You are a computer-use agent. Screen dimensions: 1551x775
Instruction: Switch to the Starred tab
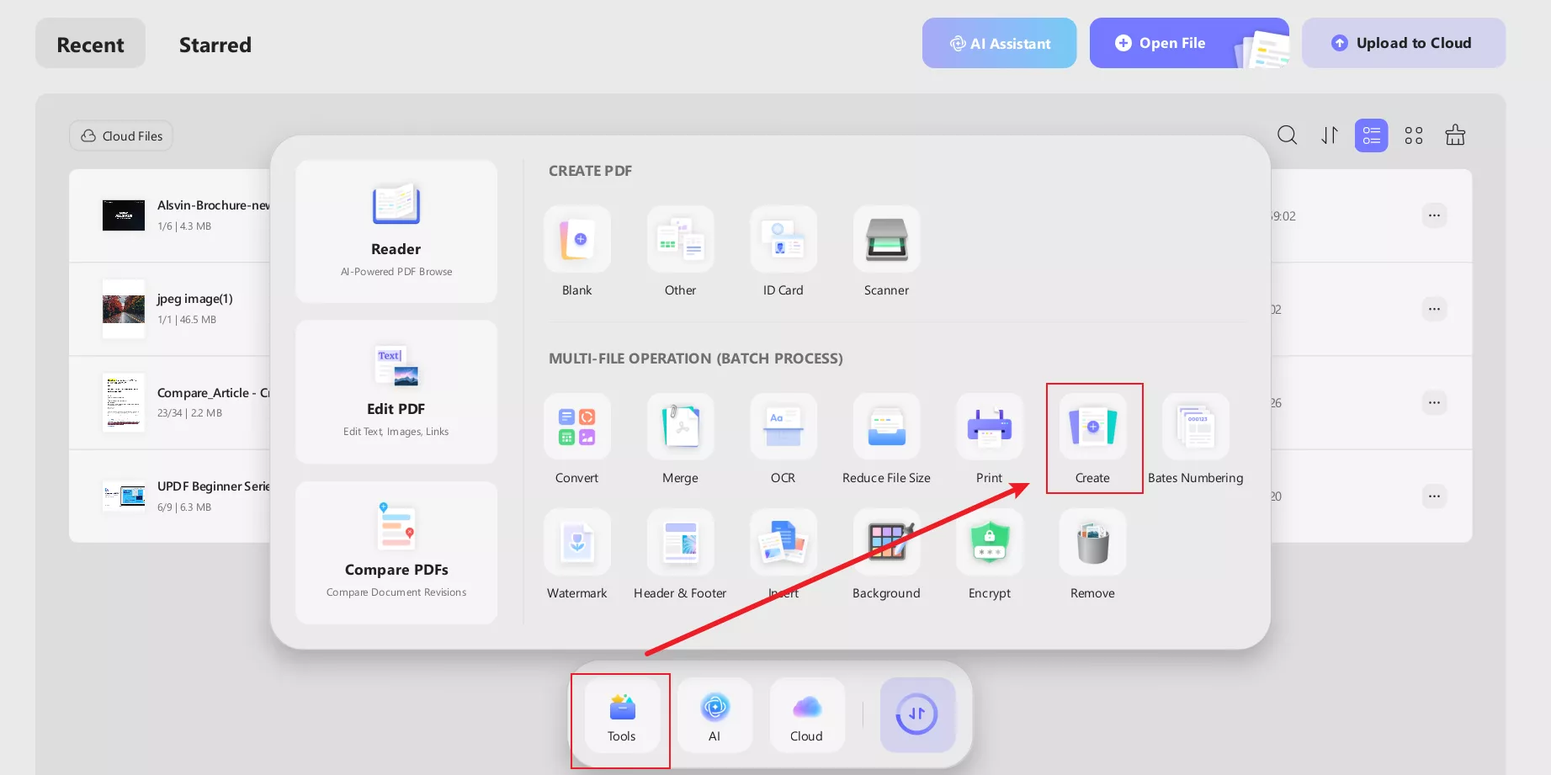tap(215, 45)
